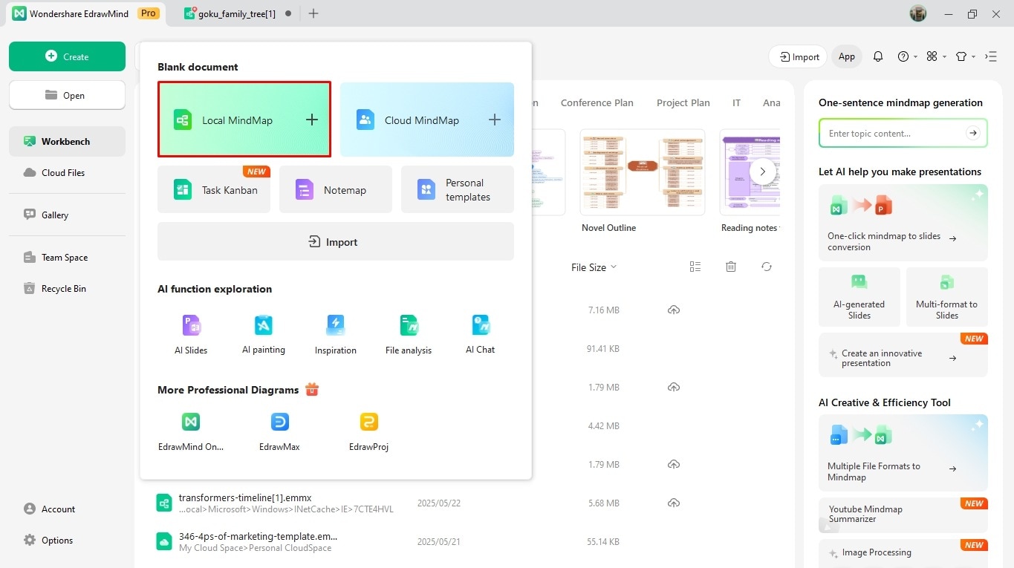Open EdrawMind Online diagram app
The width and height of the screenshot is (1014, 568).
(x=191, y=432)
